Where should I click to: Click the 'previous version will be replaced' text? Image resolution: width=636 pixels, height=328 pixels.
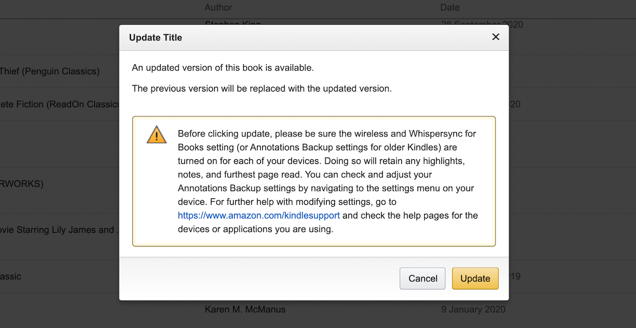[262, 88]
